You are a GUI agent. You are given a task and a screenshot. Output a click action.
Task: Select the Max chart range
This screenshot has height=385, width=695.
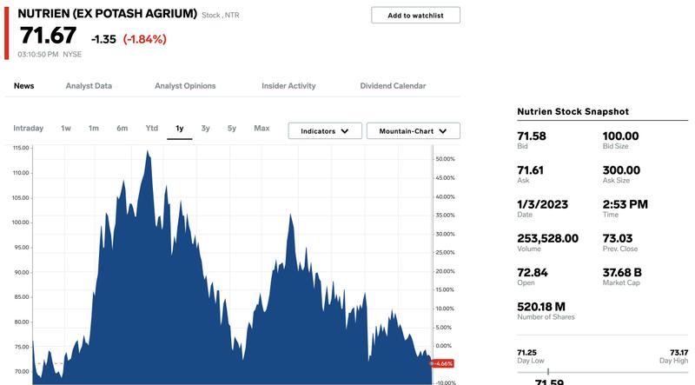[261, 128]
